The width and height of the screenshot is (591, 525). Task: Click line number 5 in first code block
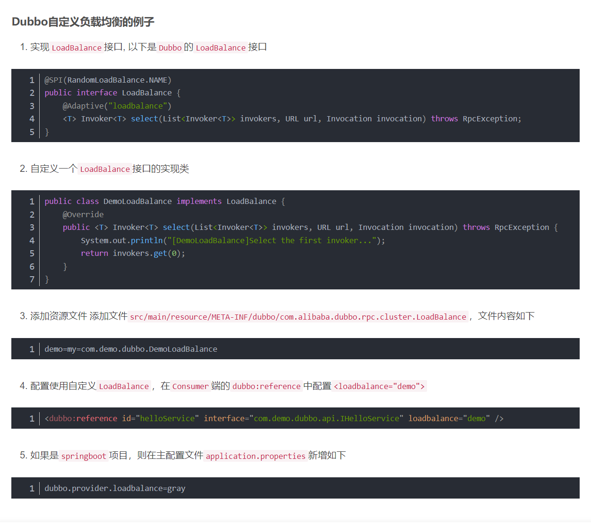pyautogui.click(x=32, y=132)
